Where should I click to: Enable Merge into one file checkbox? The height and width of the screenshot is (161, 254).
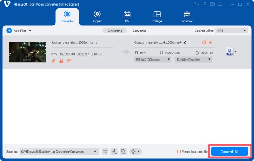179,151
